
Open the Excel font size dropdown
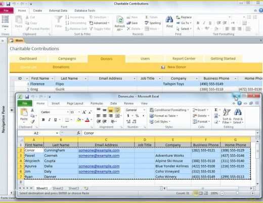pyautogui.click(x=79, y=112)
